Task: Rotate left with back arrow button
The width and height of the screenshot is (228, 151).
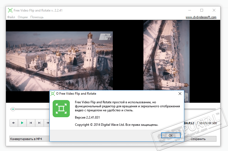Action: (x=14, y=123)
